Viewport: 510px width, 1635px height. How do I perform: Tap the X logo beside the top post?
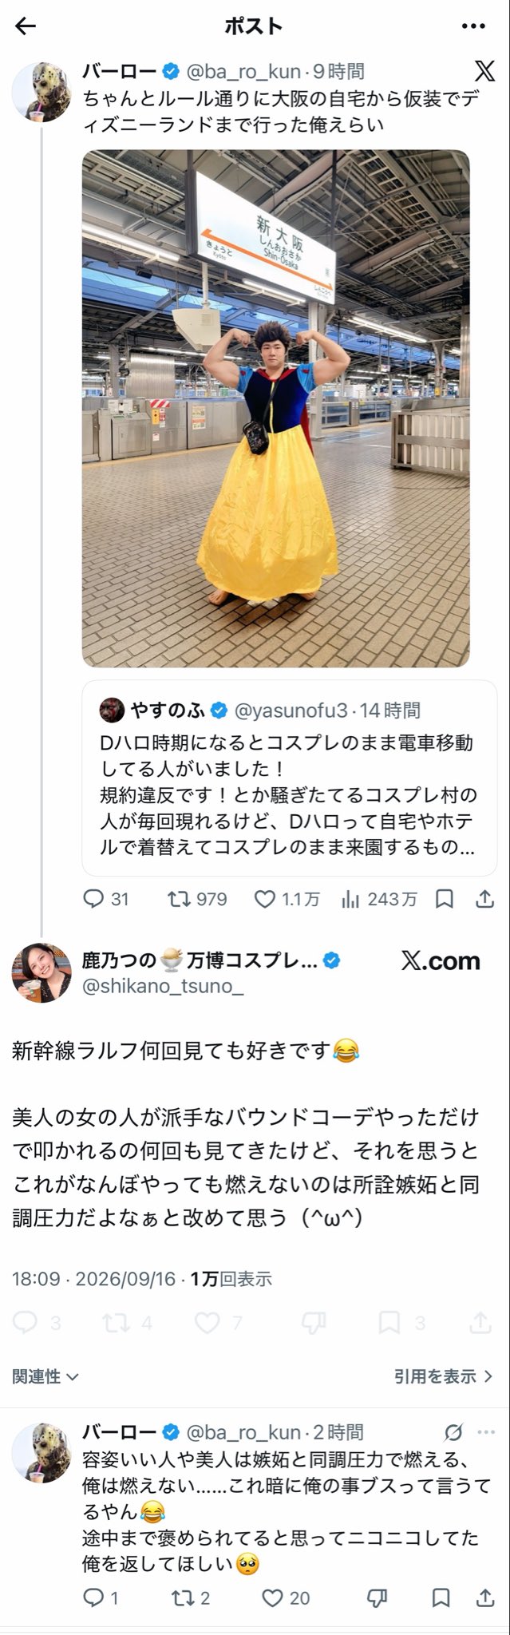tap(484, 72)
